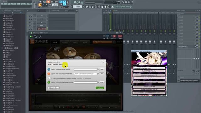
Task: Switch to the BROWSER tab in EZdrummer
Action: click(x=65, y=42)
